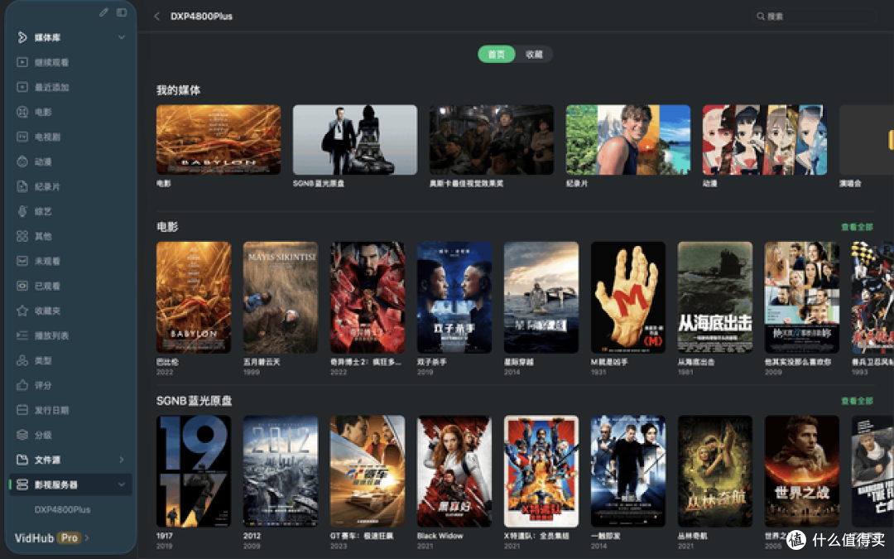Open 世界之战 poster
Screen dimensions: 894x559
coord(801,471)
